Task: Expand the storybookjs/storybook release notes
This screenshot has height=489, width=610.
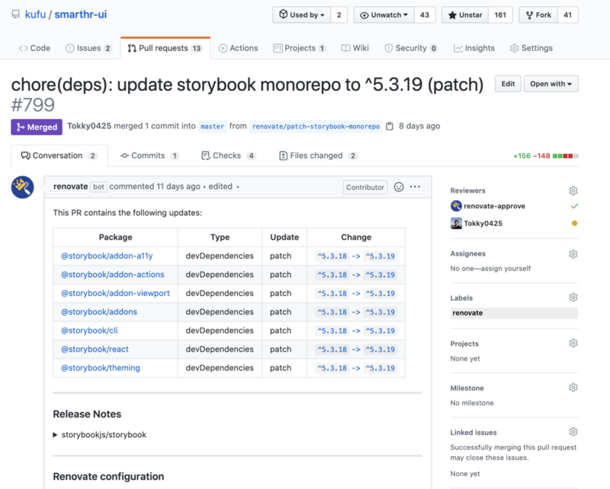Action: (x=100, y=435)
